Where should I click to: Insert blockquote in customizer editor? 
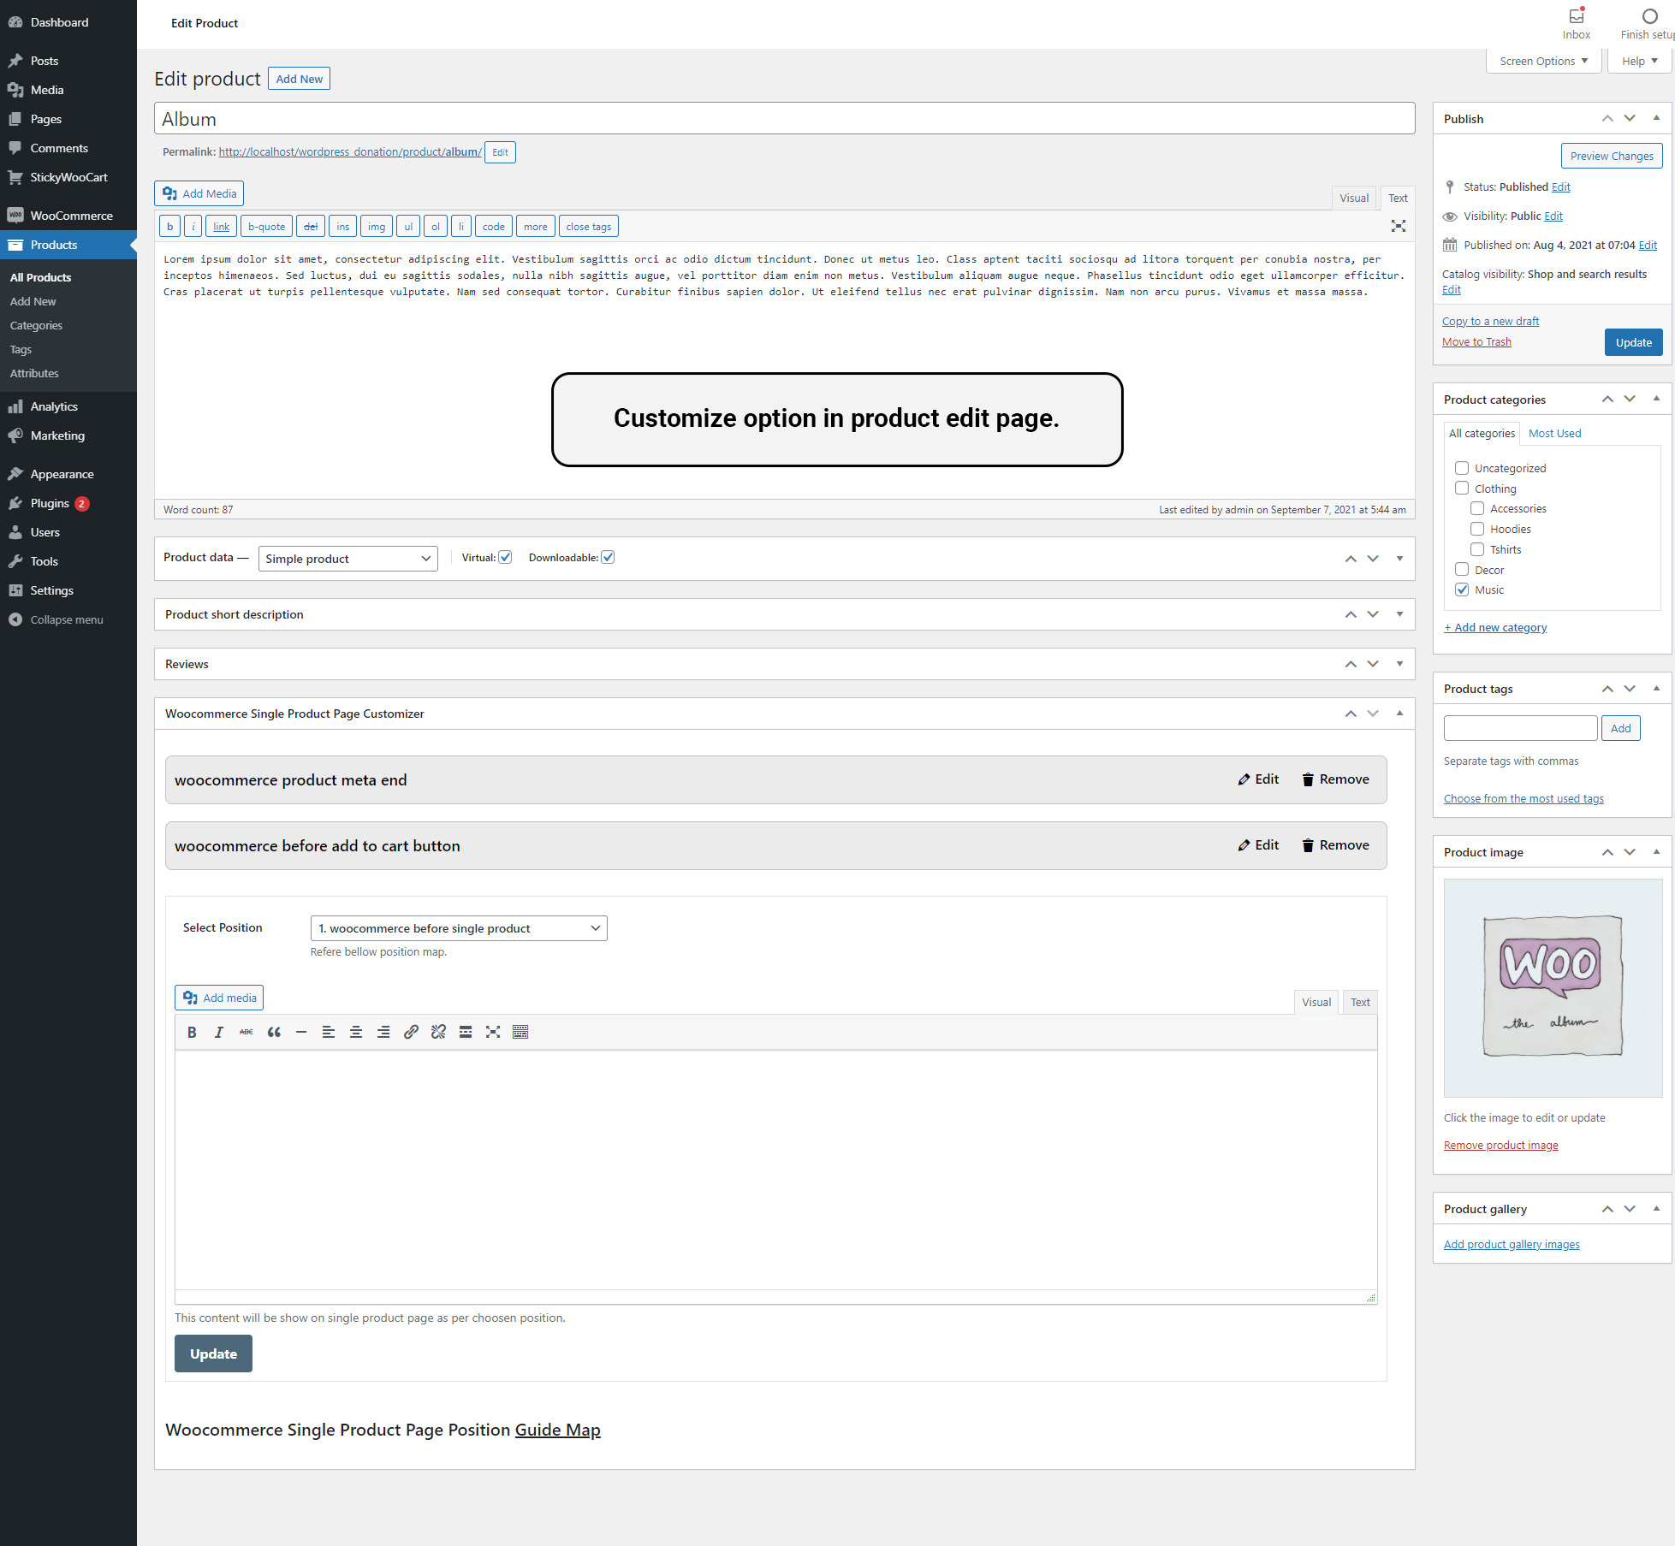274,1032
